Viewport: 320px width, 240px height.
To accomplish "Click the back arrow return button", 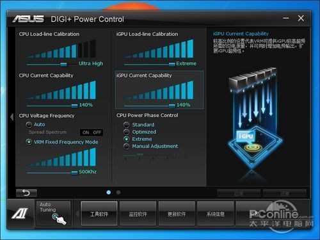I will (x=26, y=193).
